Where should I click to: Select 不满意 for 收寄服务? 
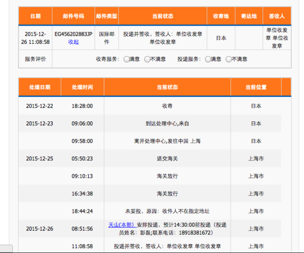point(147,59)
